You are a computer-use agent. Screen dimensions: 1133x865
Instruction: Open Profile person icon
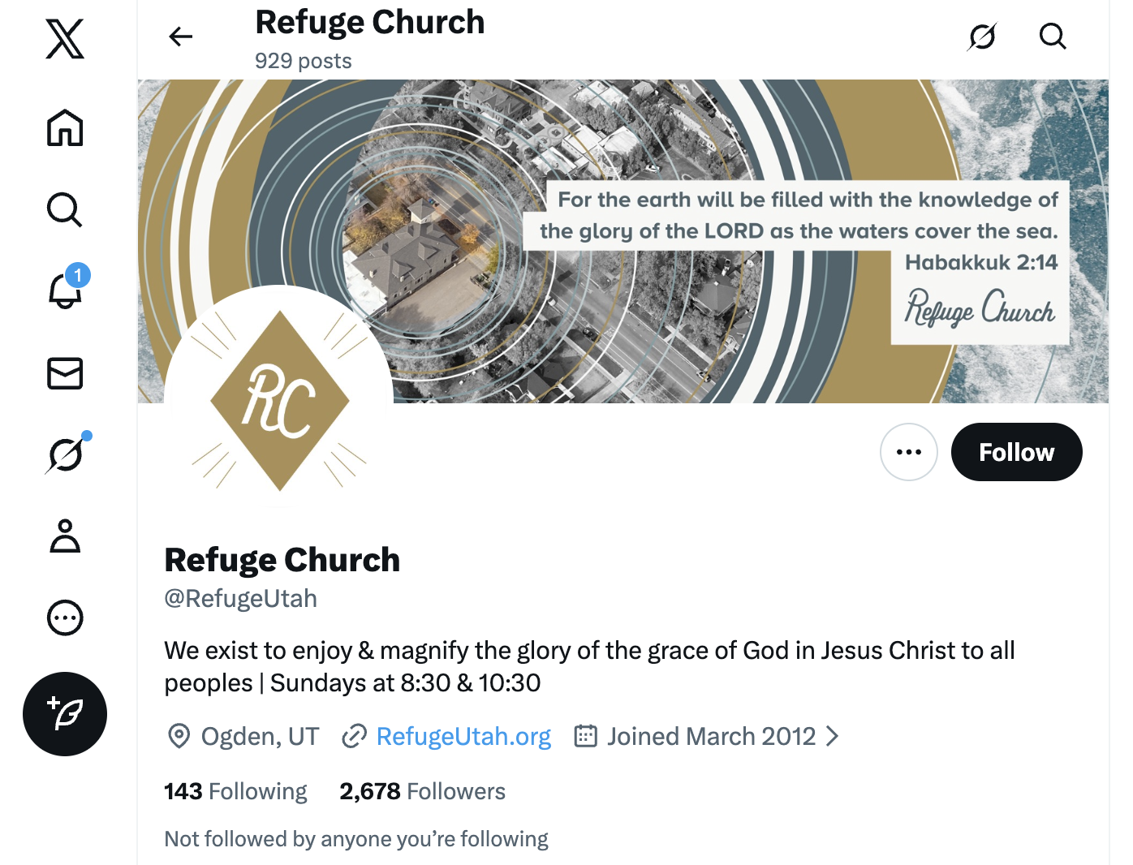tap(65, 536)
